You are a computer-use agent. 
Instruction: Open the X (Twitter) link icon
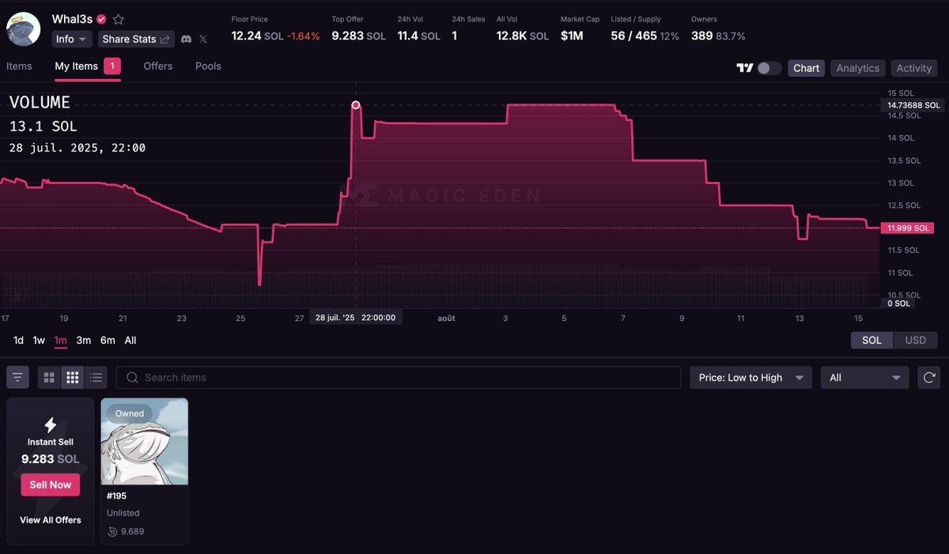(x=203, y=39)
